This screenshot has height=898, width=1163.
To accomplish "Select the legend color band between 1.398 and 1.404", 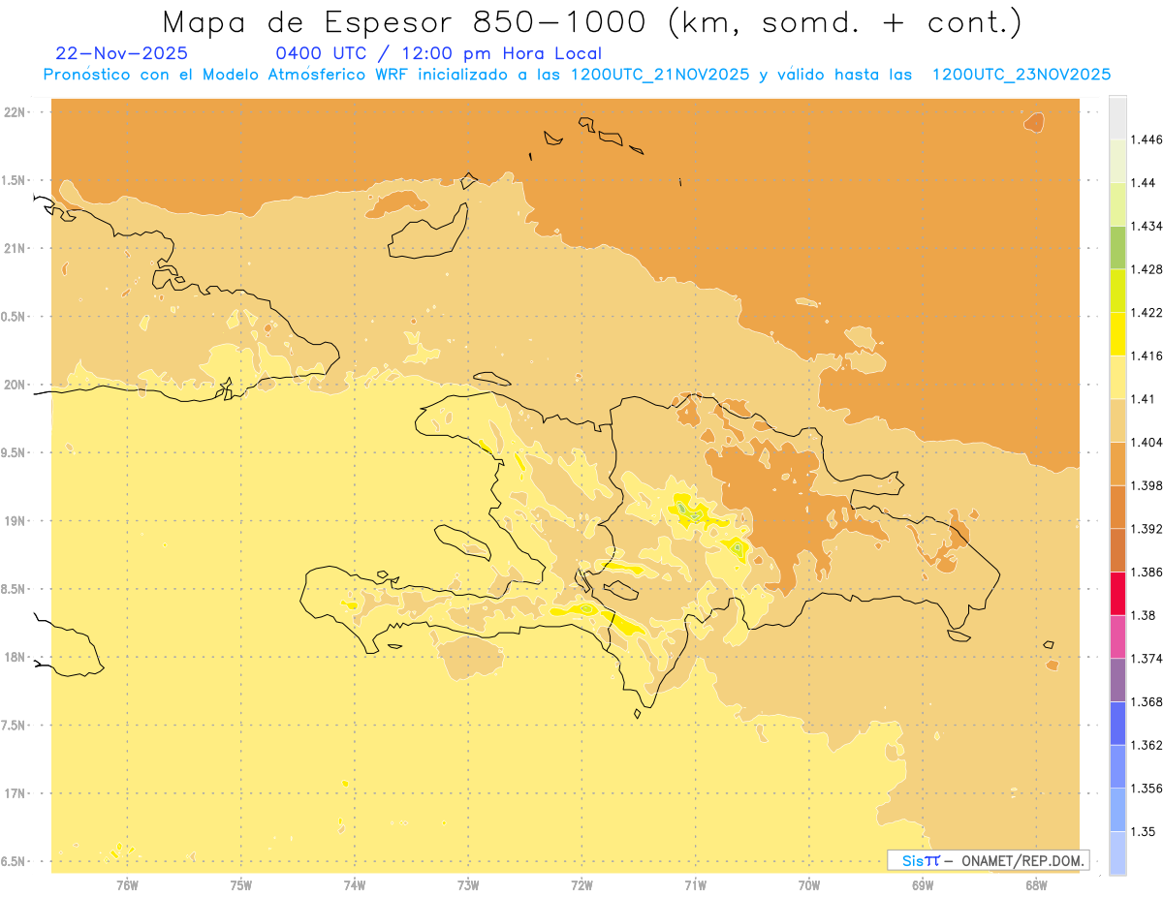I will pos(1118,463).
